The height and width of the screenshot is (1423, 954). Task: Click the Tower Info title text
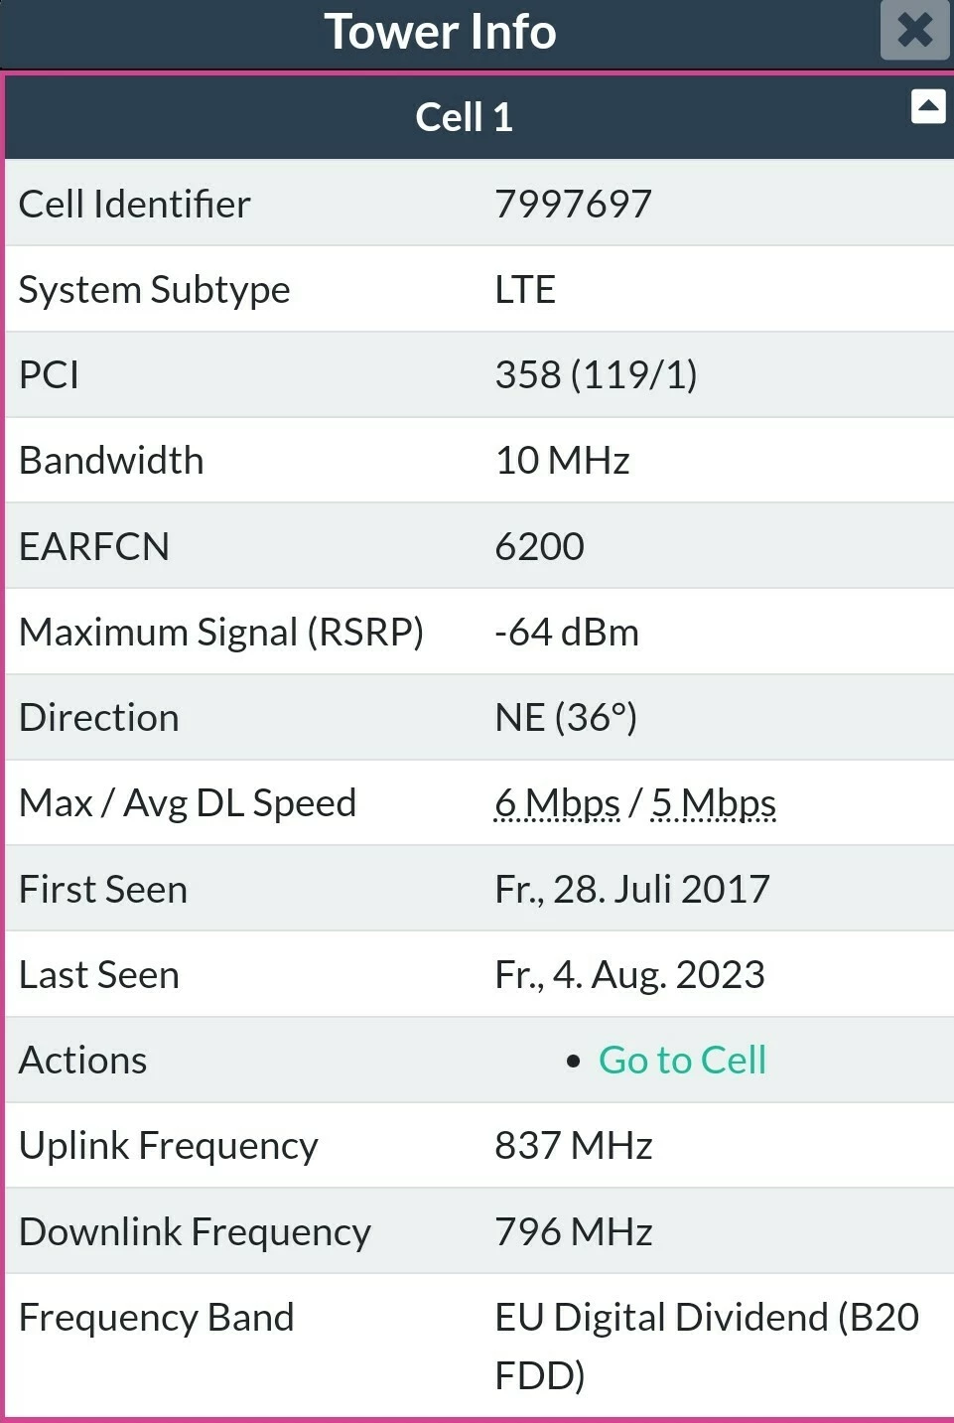pos(440,32)
